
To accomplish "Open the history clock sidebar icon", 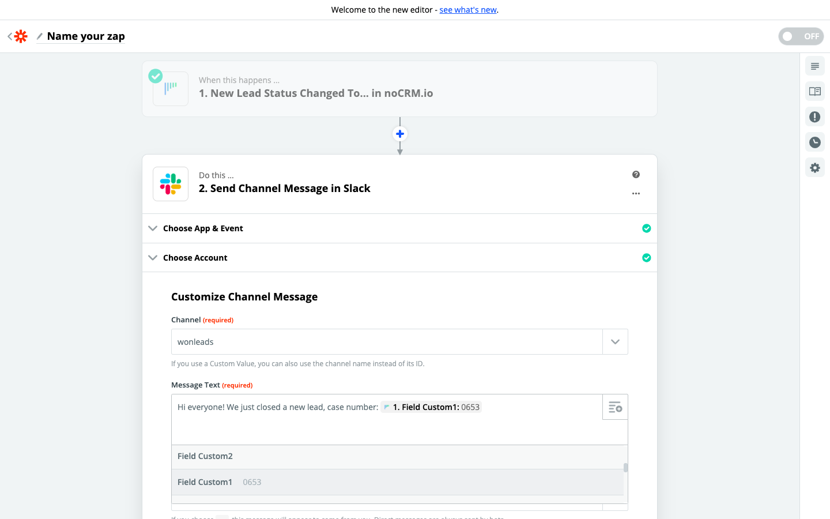I will 814,142.
